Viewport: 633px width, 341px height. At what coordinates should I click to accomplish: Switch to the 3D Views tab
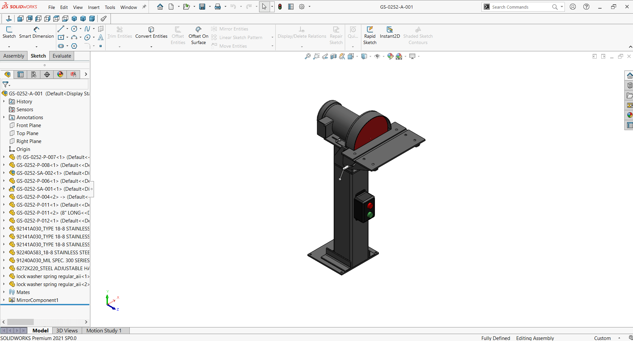click(67, 330)
